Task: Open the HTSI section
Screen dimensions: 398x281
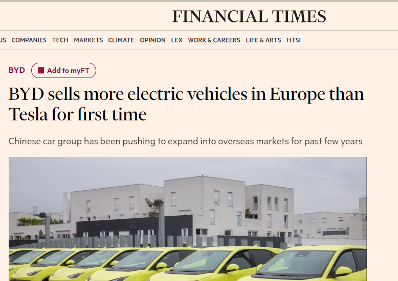Action: [x=294, y=40]
